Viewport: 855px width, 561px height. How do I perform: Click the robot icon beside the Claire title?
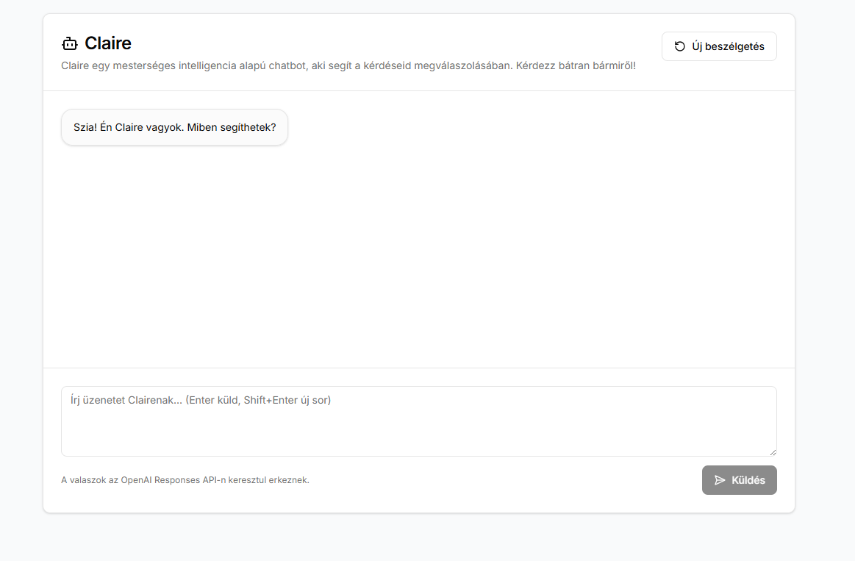click(69, 44)
